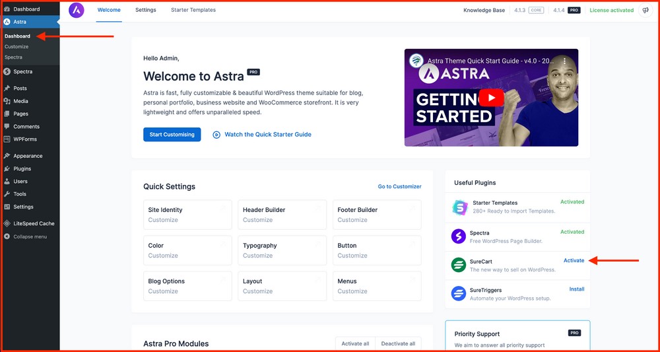This screenshot has width=660, height=352.
Task: Click the WPForms icon in sidebar
Action: point(7,139)
